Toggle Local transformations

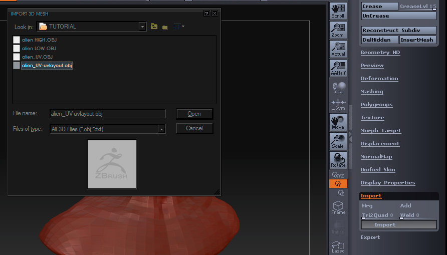tap(338, 88)
